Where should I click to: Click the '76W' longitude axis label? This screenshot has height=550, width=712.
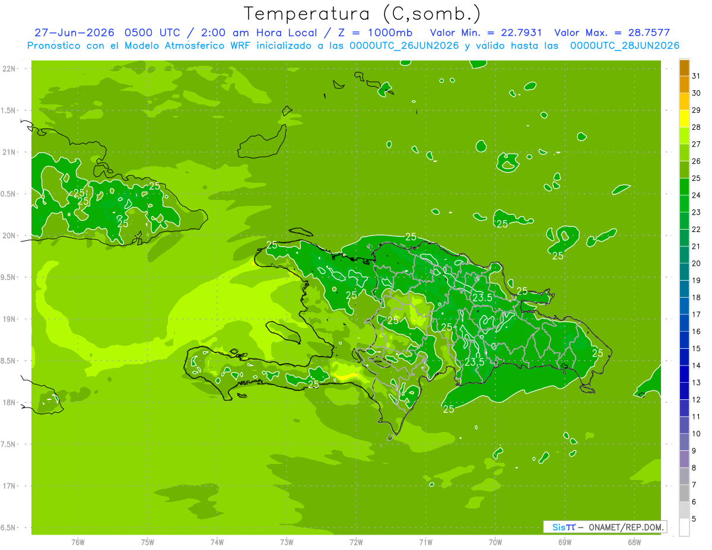[x=78, y=542]
